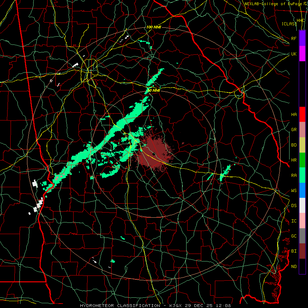Click the 'BI' legend label
308x308 pixels.
294,251
